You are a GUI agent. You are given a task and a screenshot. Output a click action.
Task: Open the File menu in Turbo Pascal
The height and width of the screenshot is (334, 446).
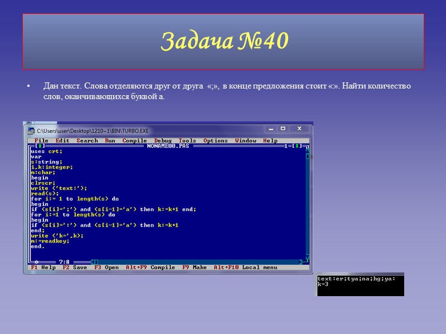[x=41, y=141]
